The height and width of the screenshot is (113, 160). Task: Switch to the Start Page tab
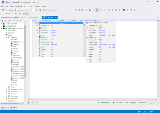click(34, 17)
